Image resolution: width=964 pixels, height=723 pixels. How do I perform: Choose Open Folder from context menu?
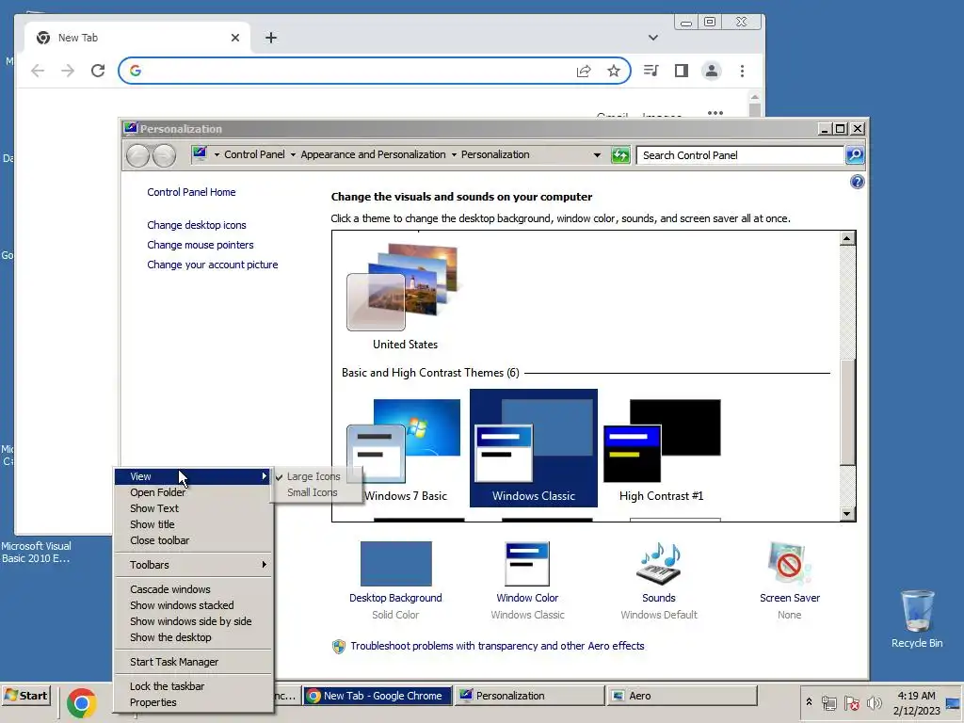point(192,492)
